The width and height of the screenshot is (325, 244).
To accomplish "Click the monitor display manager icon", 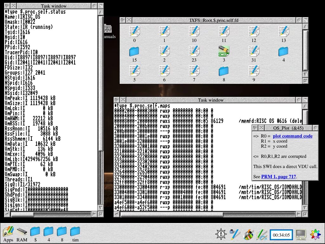I will (x=301, y=235).
